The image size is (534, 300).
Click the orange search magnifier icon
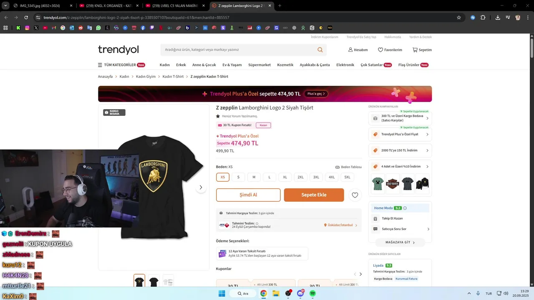click(x=320, y=50)
